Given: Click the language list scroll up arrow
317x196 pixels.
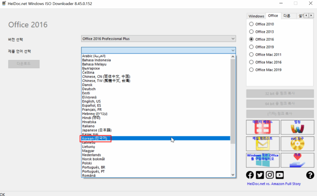Looking at the screenshot, I should tap(233, 57).
